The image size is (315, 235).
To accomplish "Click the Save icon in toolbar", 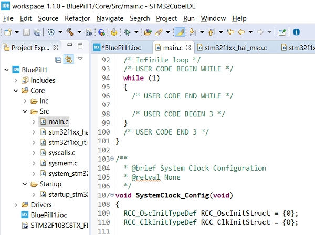I will [x=26, y=32].
